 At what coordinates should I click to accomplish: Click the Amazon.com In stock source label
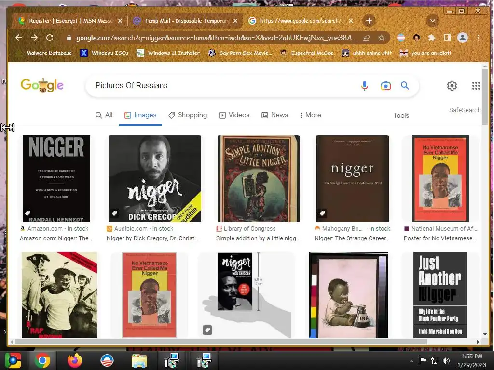click(54, 229)
